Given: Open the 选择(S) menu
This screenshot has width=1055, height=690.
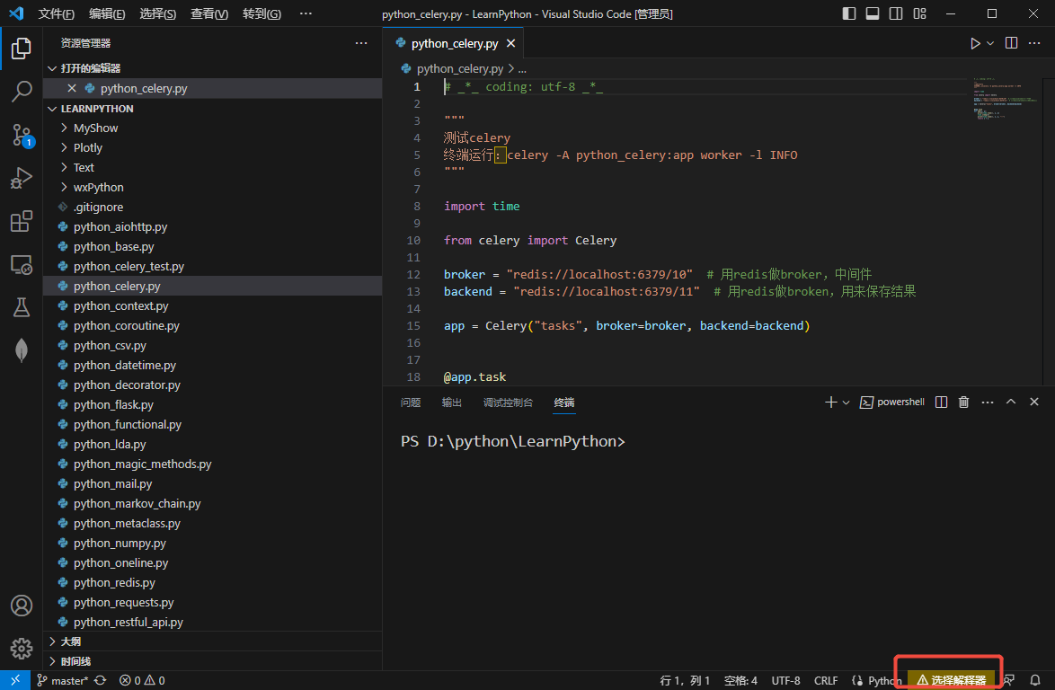Looking at the screenshot, I should click(157, 13).
